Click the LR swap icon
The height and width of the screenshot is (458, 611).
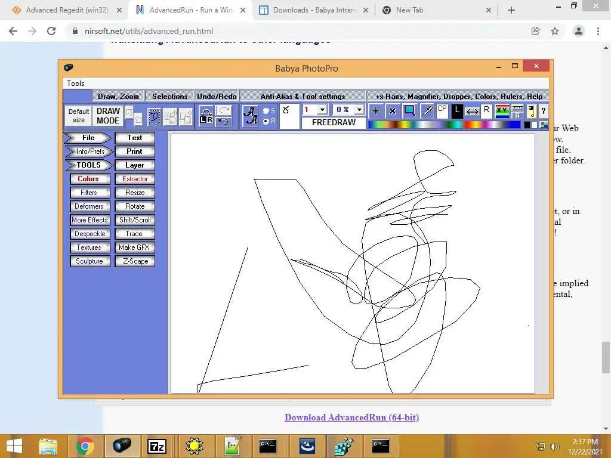click(x=206, y=116)
